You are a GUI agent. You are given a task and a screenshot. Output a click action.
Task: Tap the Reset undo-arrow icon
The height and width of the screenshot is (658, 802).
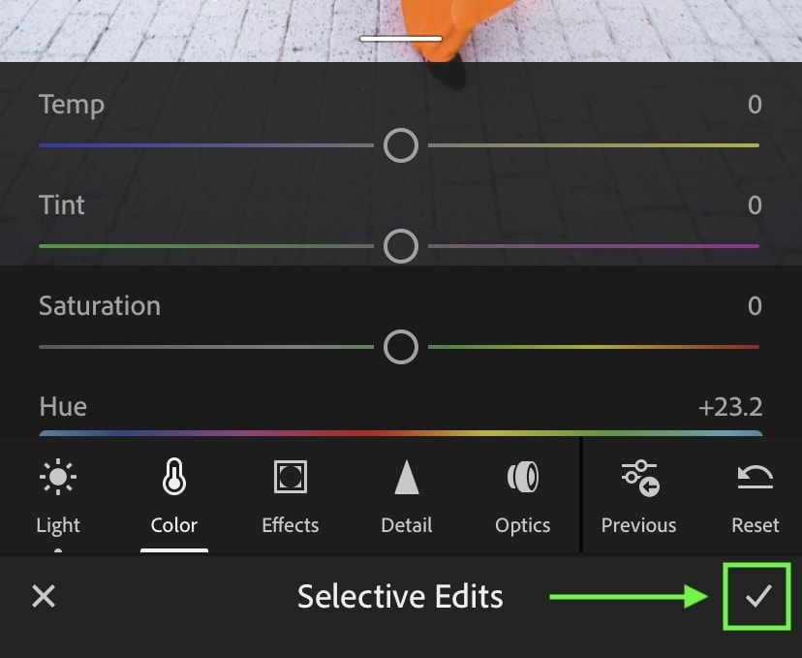(x=755, y=477)
